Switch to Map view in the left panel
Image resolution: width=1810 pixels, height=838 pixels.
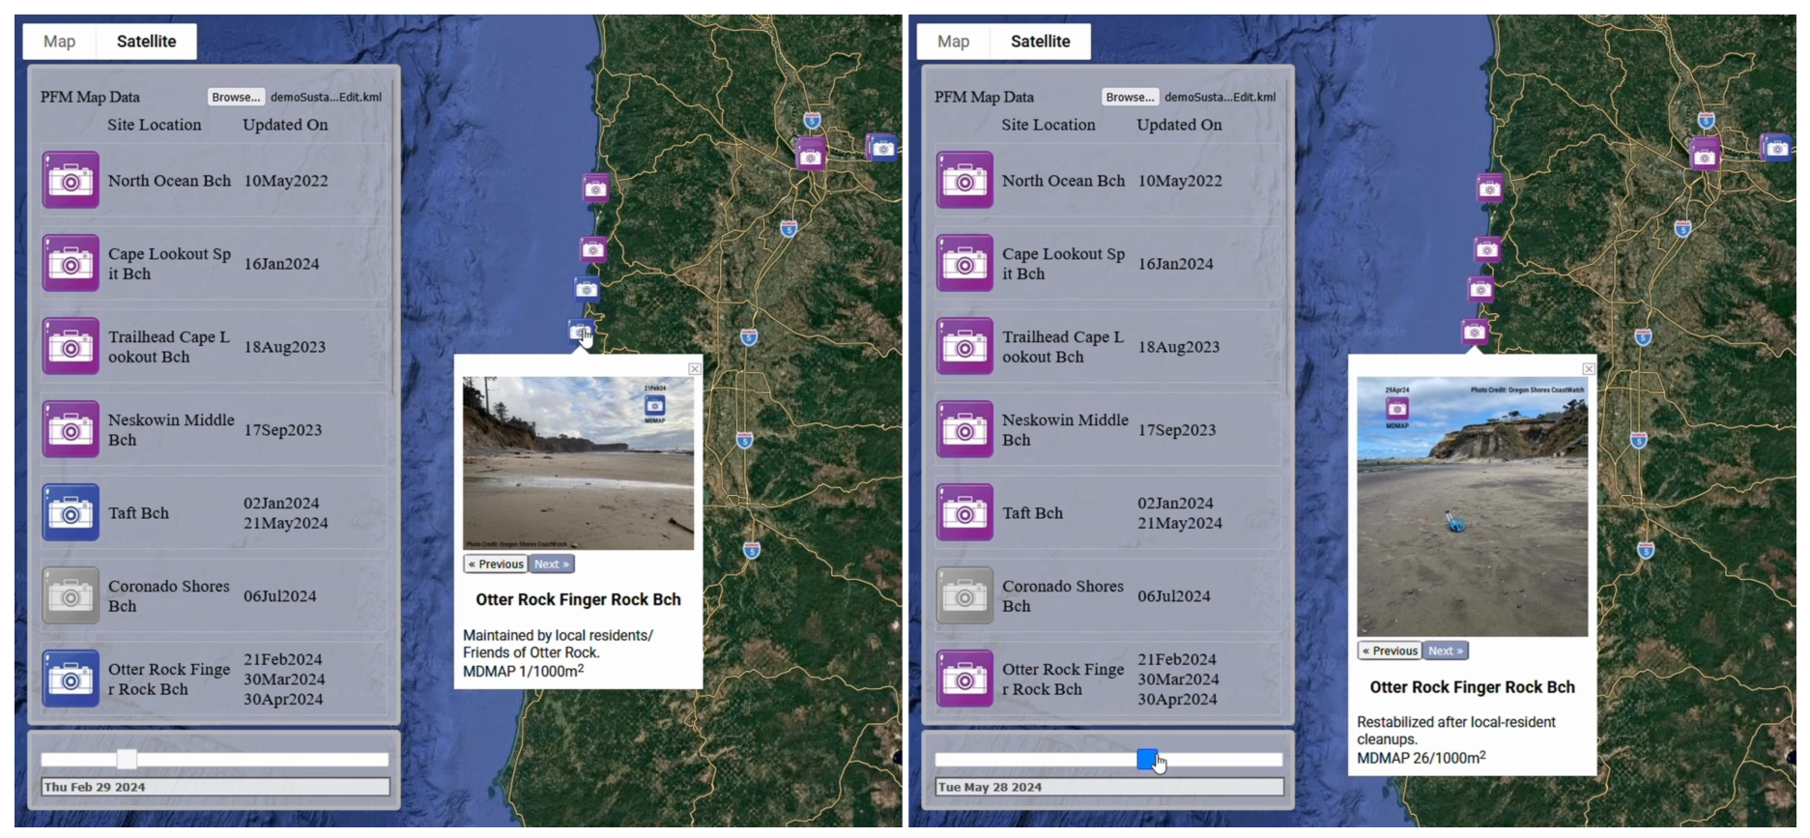pyautogui.click(x=59, y=42)
